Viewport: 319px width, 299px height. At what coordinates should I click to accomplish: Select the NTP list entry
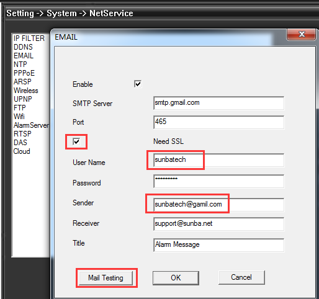pyautogui.click(x=20, y=65)
